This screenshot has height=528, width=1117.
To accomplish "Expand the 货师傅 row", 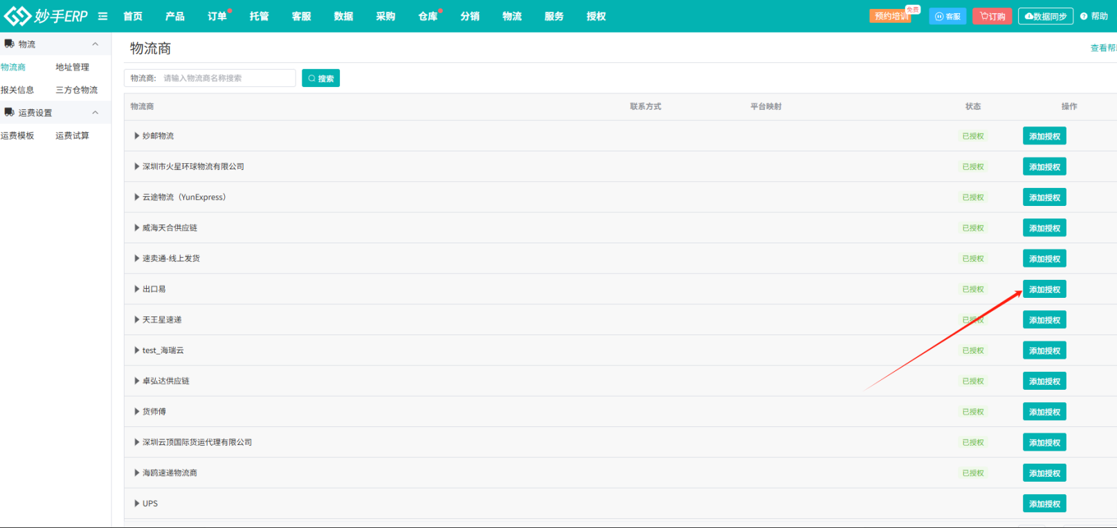I will point(137,411).
